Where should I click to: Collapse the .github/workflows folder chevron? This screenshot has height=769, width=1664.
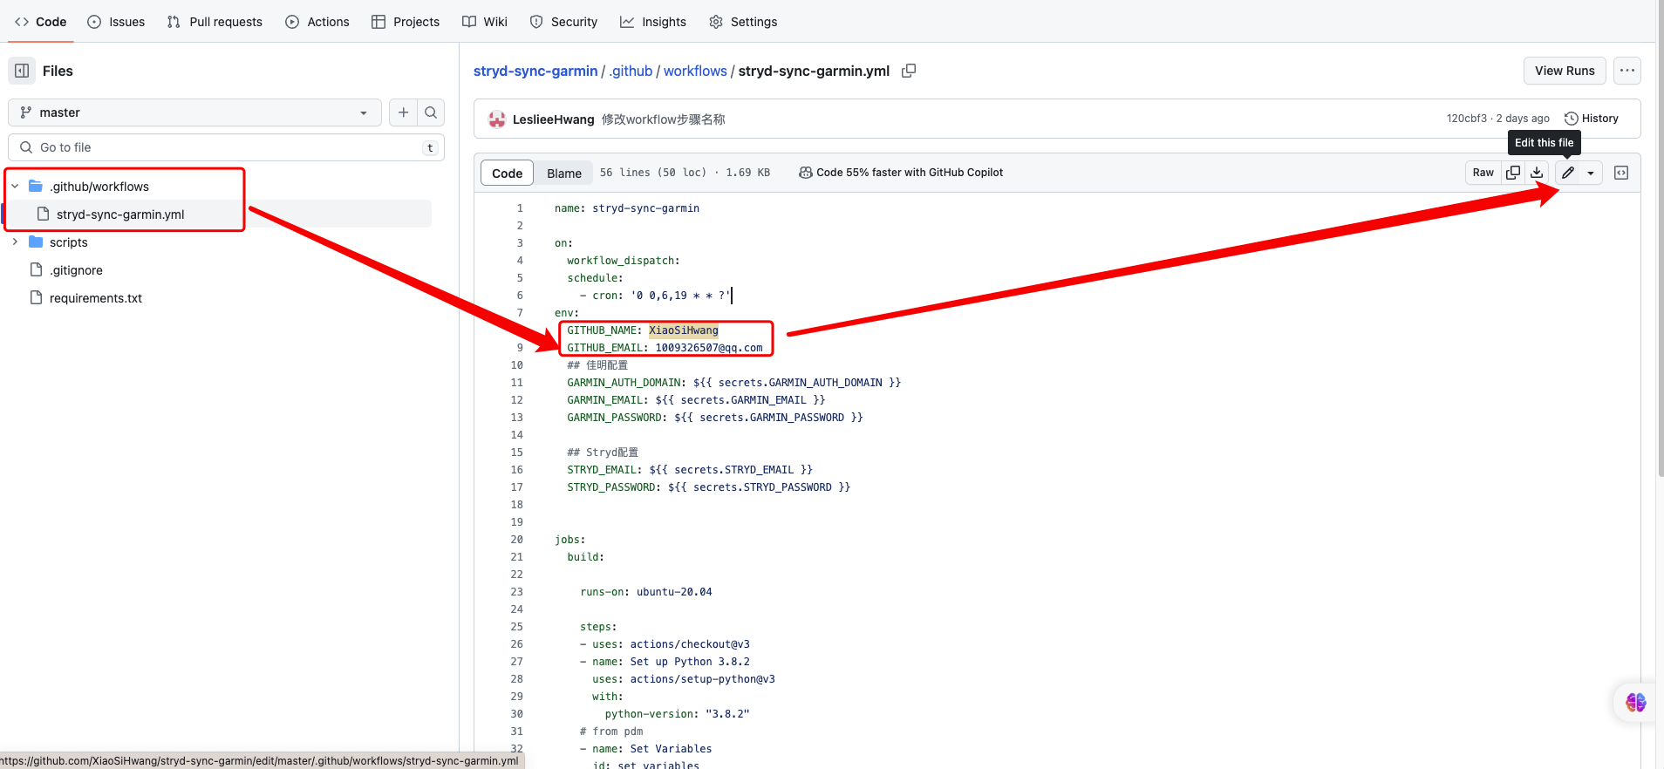[x=15, y=187]
